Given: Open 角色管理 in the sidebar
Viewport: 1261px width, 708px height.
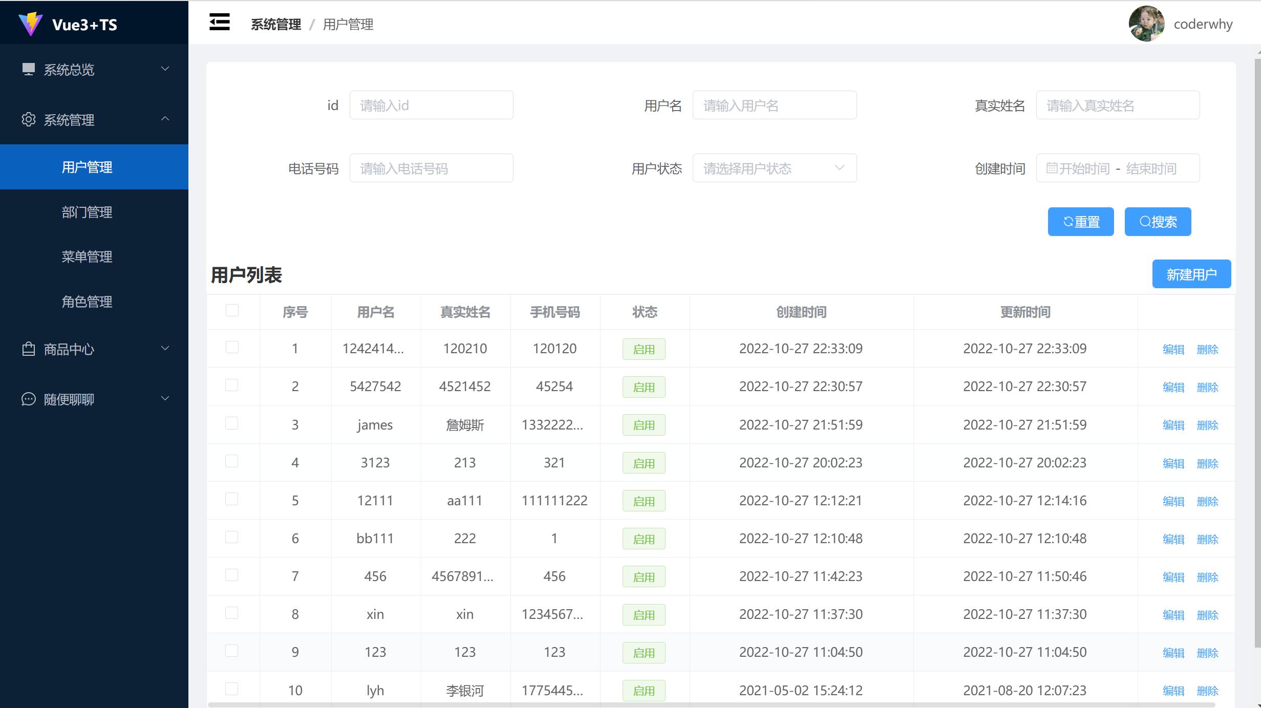Looking at the screenshot, I should coord(87,302).
